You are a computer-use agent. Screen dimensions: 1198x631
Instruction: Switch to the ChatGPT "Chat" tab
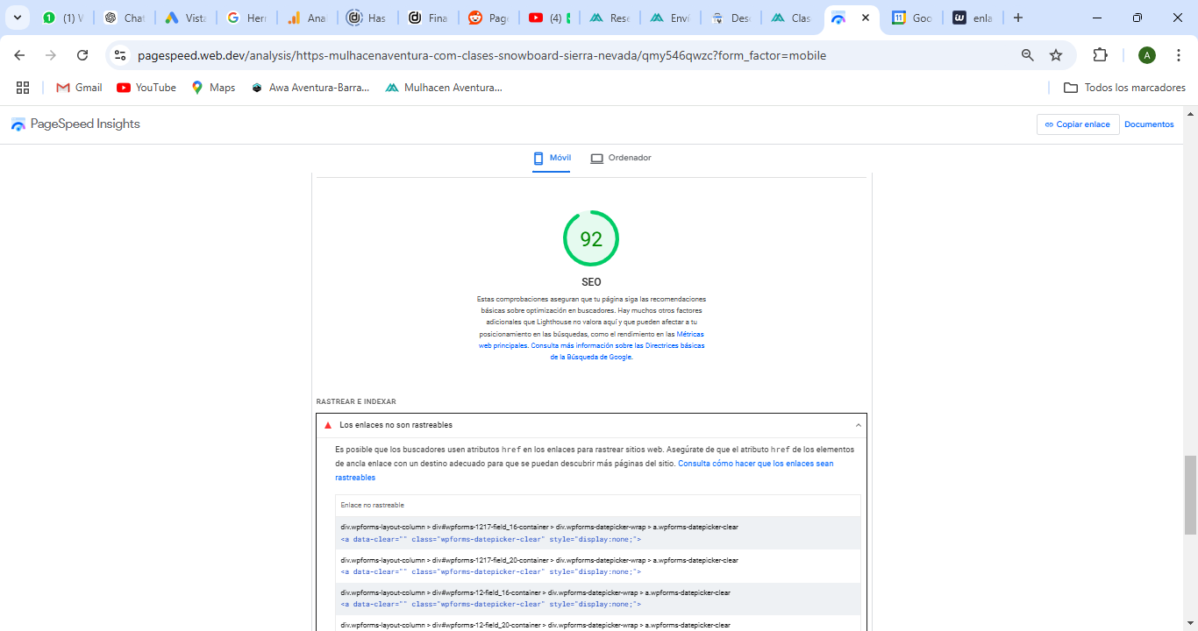point(124,18)
